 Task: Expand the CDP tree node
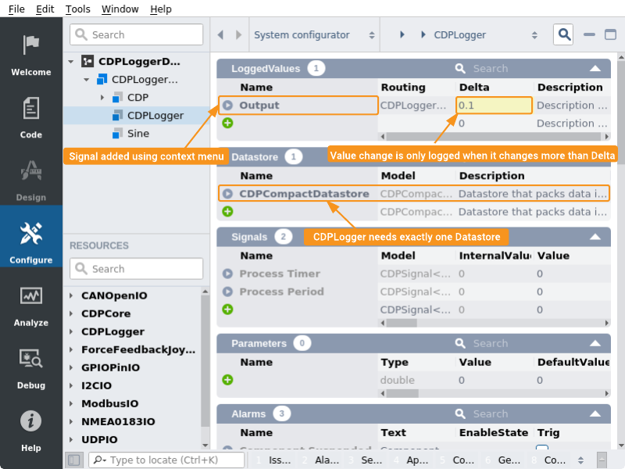[102, 98]
